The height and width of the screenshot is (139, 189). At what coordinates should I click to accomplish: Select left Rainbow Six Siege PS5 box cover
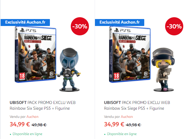click(x=35, y=54)
